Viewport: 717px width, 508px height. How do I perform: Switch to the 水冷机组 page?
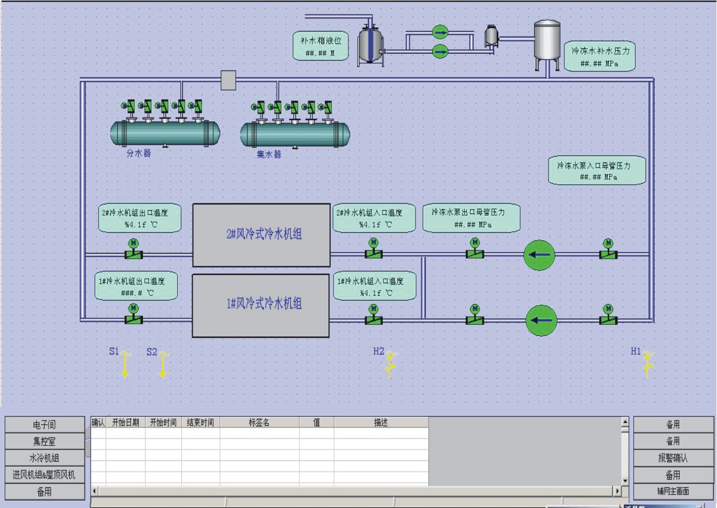tap(45, 458)
